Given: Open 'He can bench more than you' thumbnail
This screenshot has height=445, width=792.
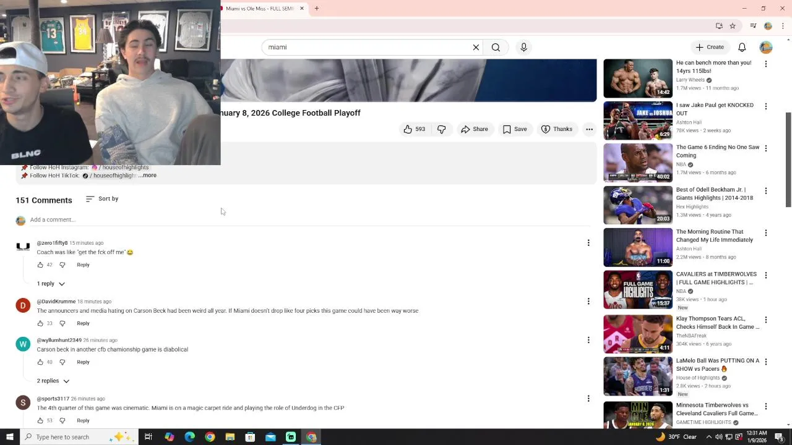Looking at the screenshot, I should pyautogui.click(x=638, y=78).
